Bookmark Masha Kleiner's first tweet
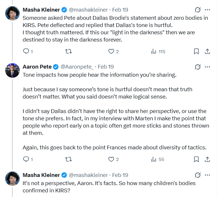 (x=196, y=51)
